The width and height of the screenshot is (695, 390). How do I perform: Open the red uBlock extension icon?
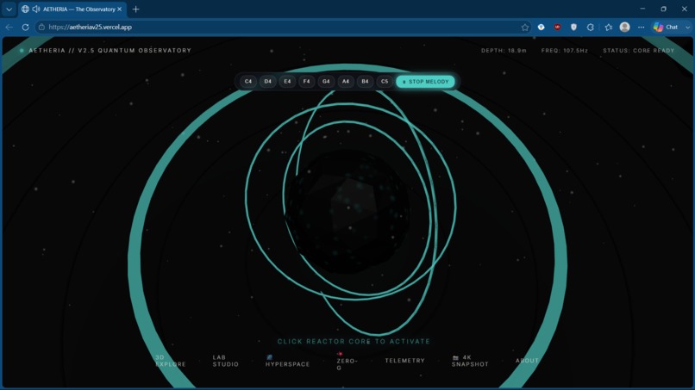pos(558,27)
